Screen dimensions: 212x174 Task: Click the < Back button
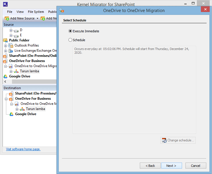tap(150, 166)
